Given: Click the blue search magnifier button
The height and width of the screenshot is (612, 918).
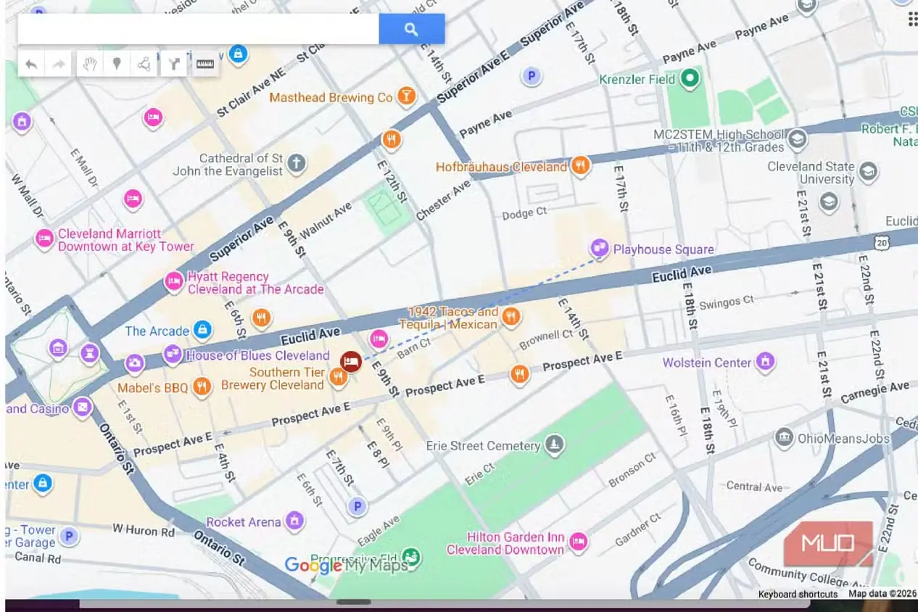Looking at the screenshot, I should click(x=411, y=29).
